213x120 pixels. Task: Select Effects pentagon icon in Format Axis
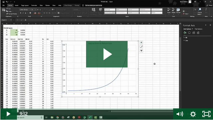pyautogui.click(x=189, y=33)
